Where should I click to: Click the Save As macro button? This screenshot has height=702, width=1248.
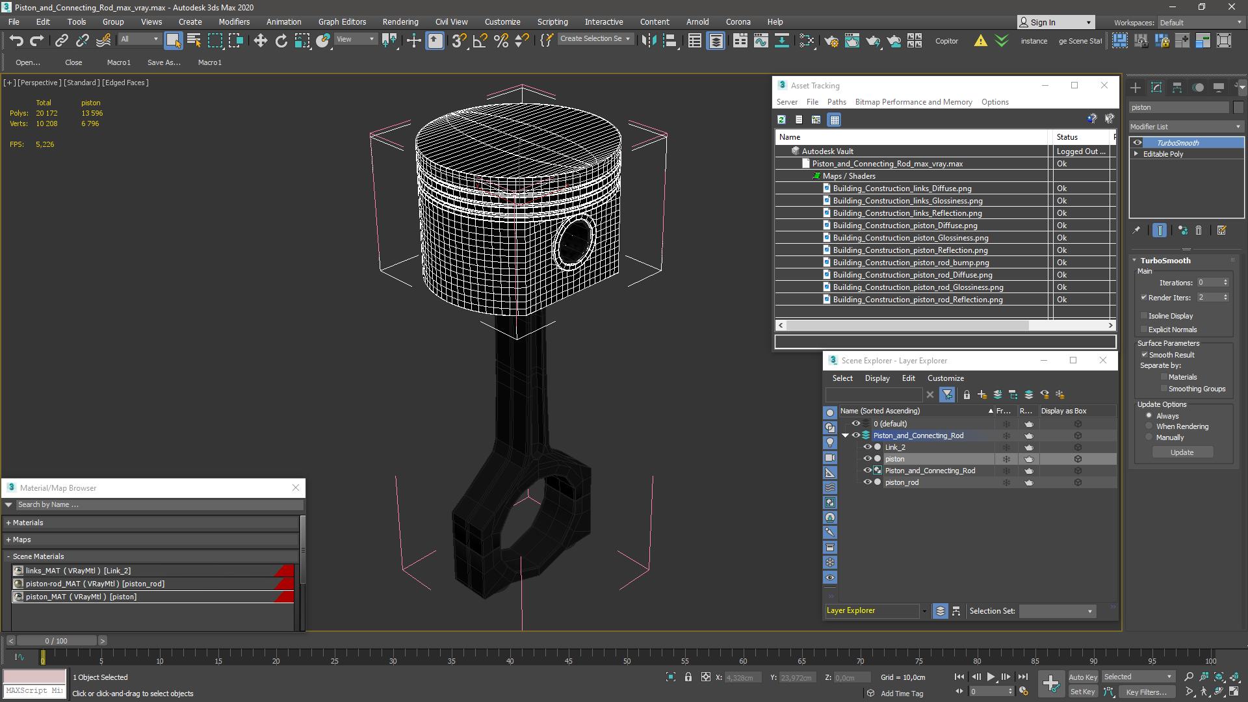pyautogui.click(x=164, y=62)
